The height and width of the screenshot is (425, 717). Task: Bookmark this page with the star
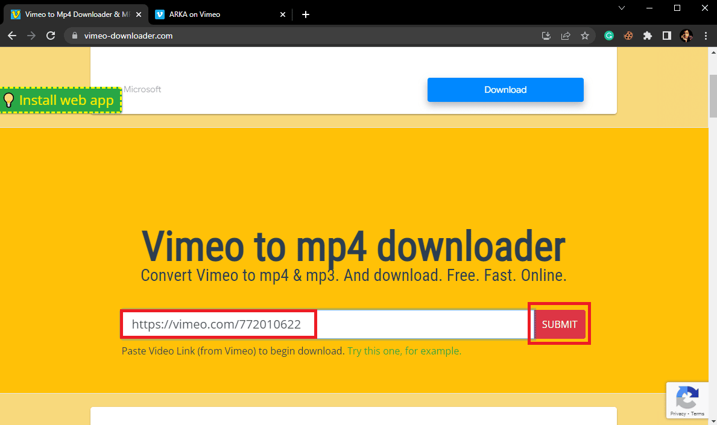click(x=585, y=36)
